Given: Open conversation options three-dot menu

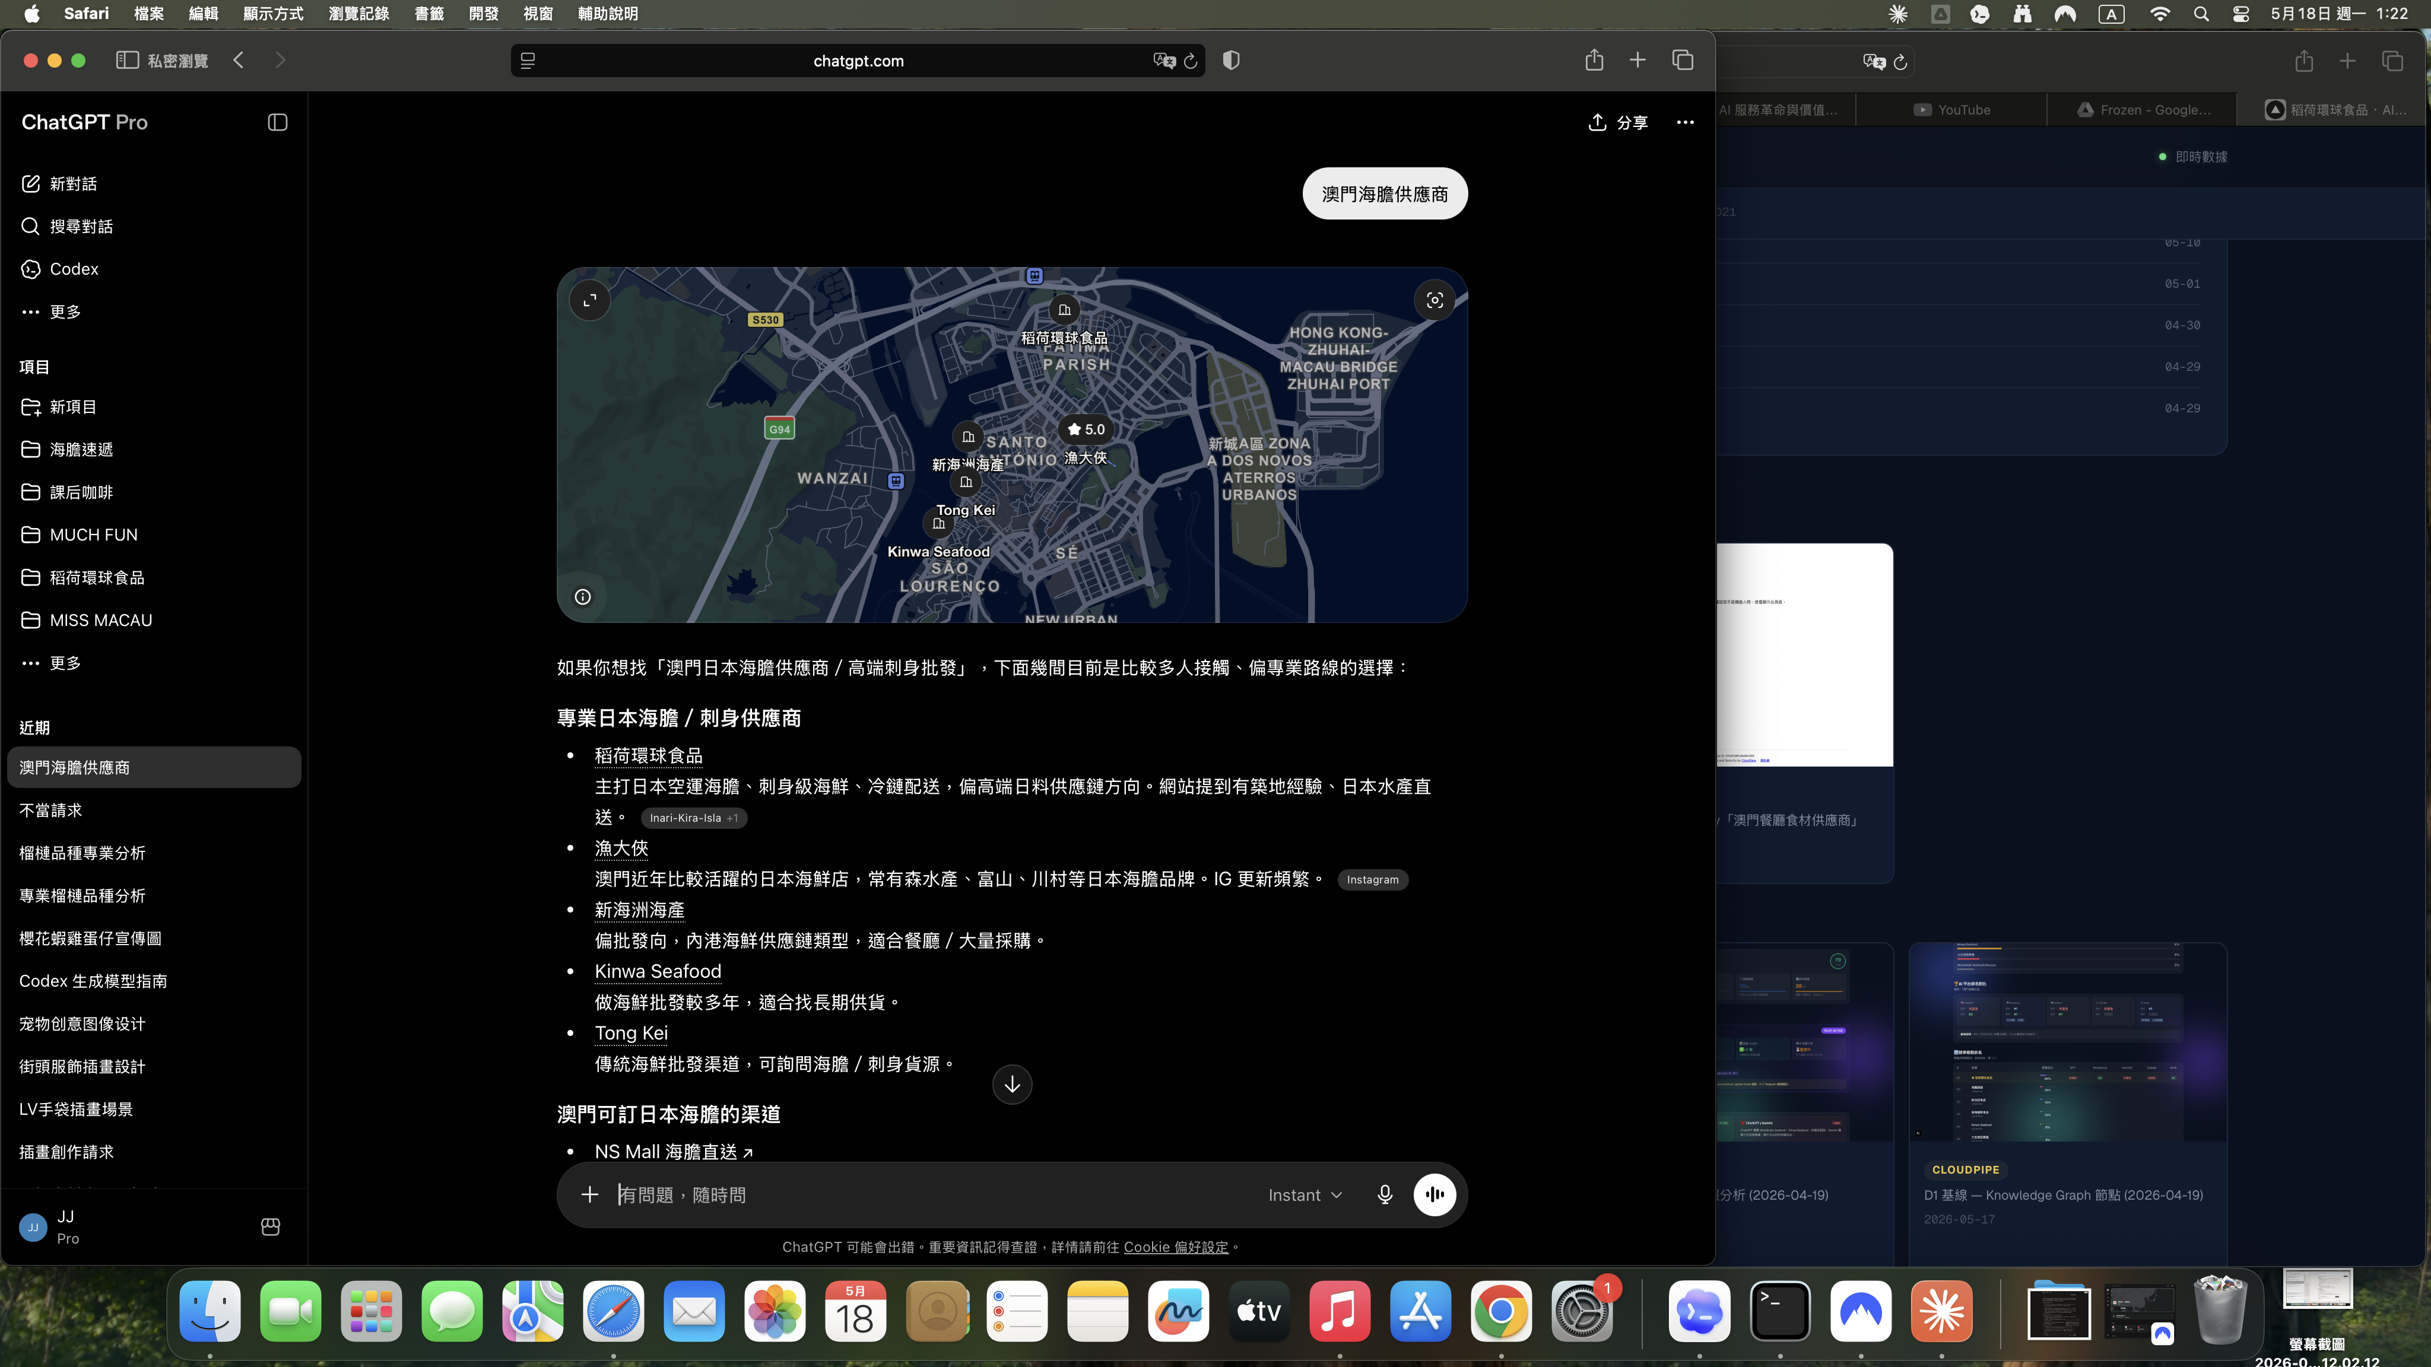Looking at the screenshot, I should pos(1686,123).
